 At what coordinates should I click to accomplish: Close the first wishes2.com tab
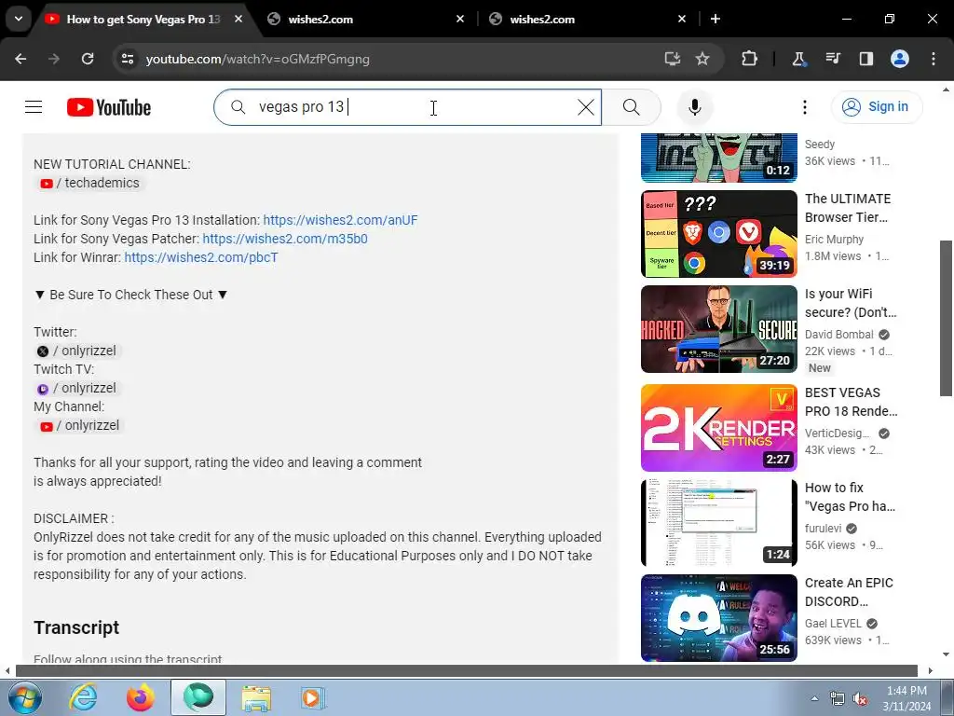pos(460,20)
